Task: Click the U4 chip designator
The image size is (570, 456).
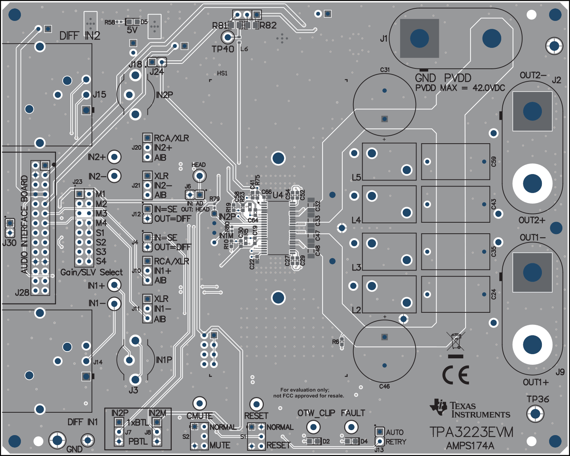Action: click(x=278, y=195)
